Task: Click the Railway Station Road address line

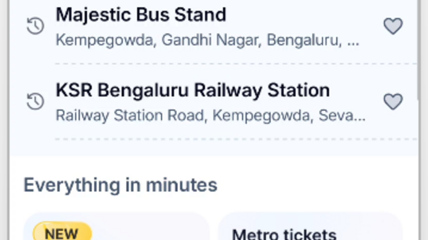Action: coord(211,115)
